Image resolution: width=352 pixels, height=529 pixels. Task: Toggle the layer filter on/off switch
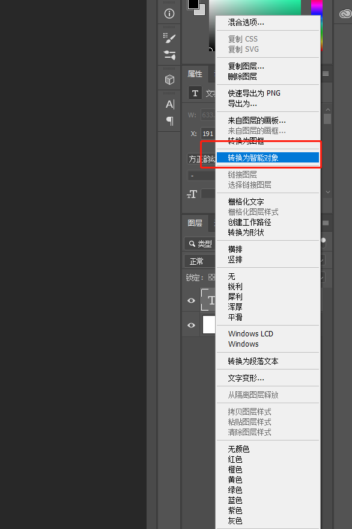(323, 243)
